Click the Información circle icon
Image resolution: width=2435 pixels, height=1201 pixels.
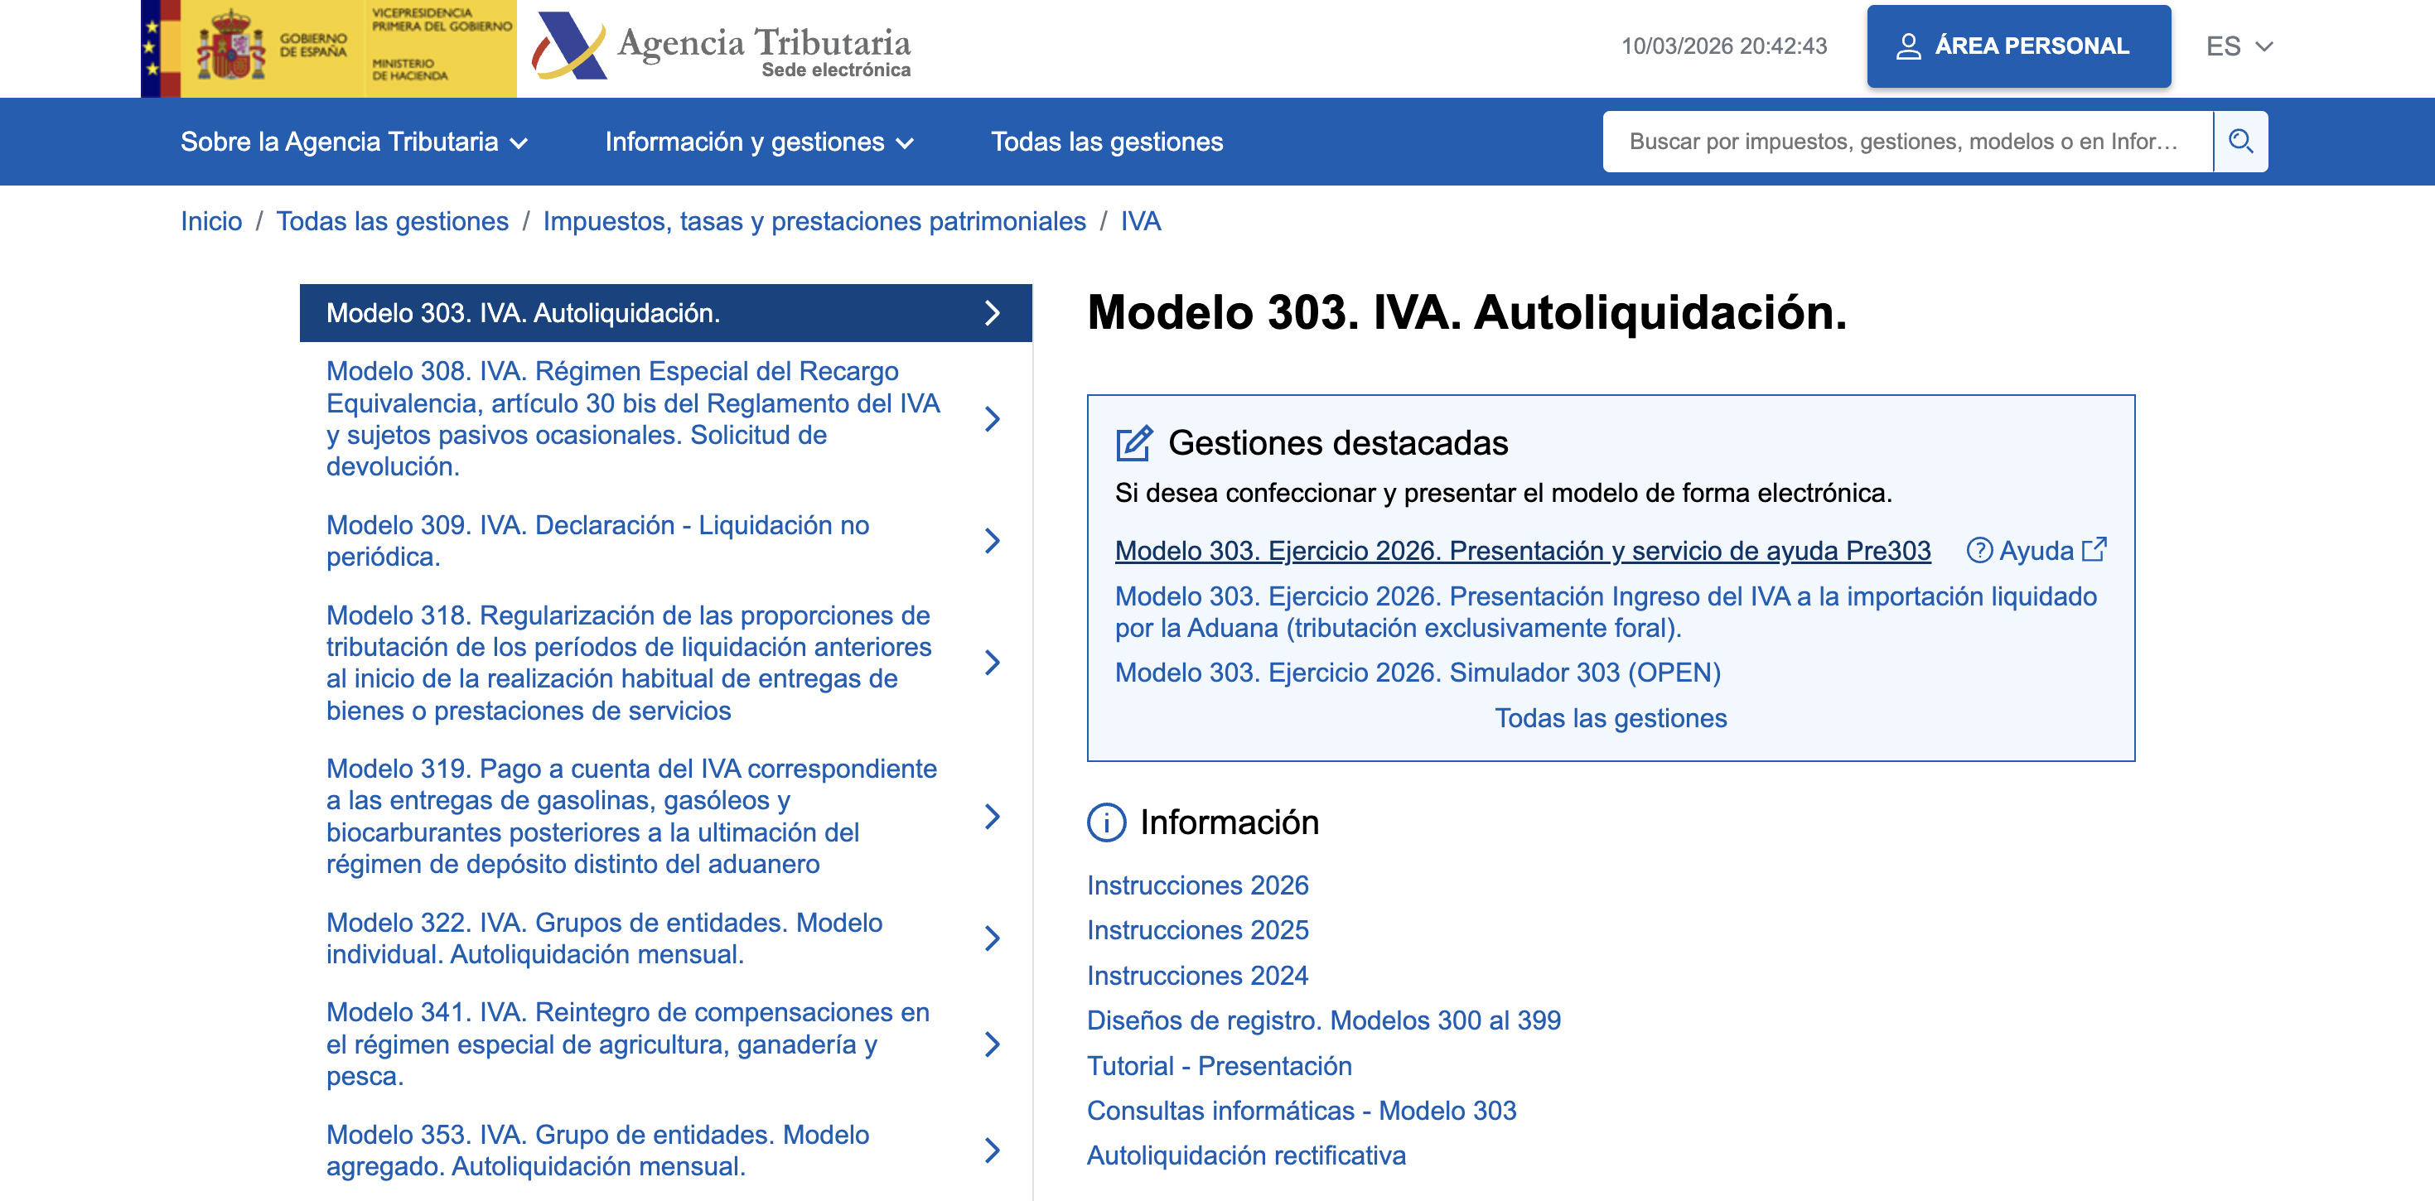pyautogui.click(x=1106, y=822)
